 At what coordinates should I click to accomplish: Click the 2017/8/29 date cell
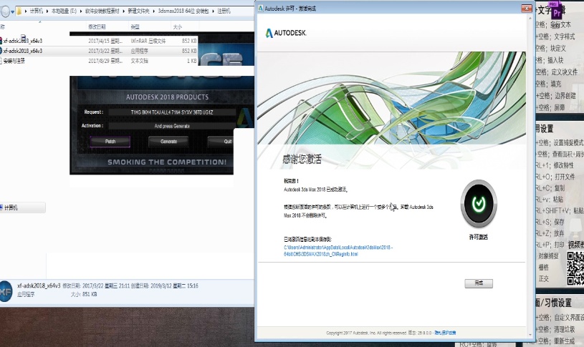pyautogui.click(x=105, y=61)
